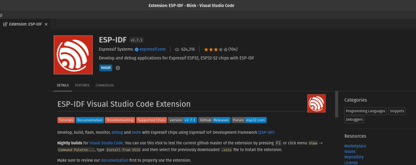Click the install count download icon
Viewport: 416px width, 165px height.
177,49
